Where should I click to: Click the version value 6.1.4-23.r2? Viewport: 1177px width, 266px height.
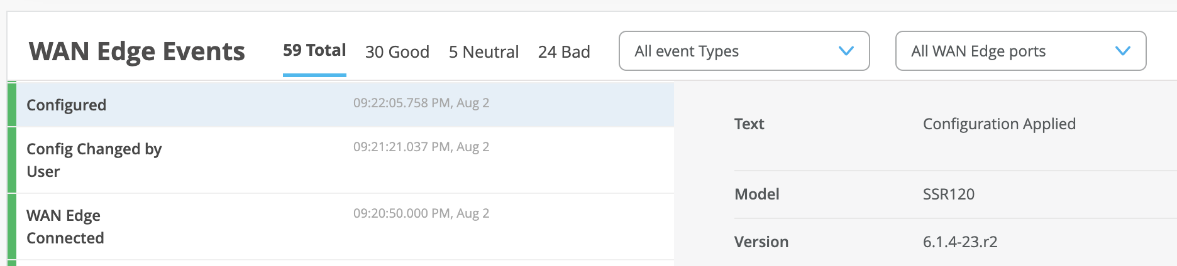coord(960,242)
